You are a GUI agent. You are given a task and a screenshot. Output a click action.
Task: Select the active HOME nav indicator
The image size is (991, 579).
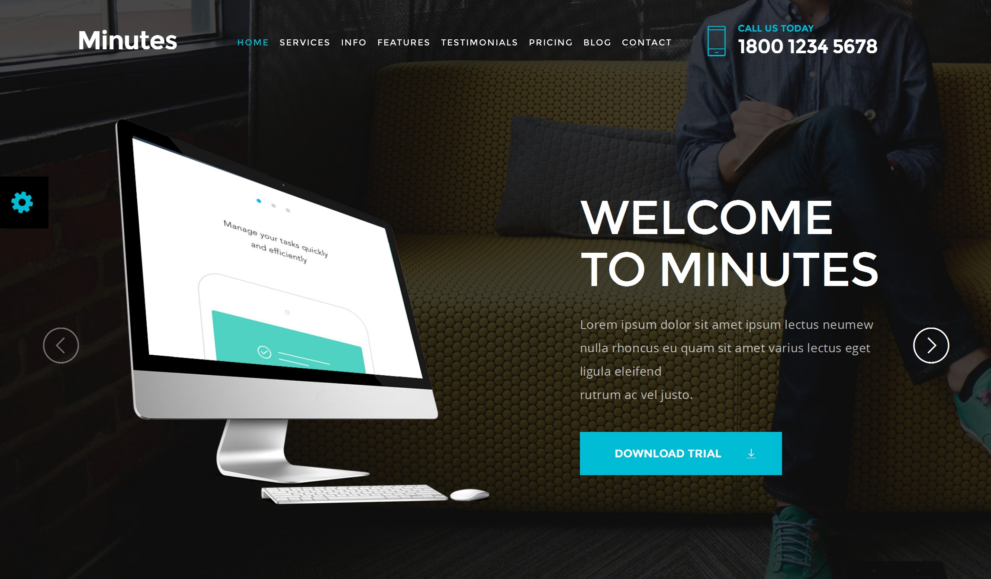coord(253,42)
